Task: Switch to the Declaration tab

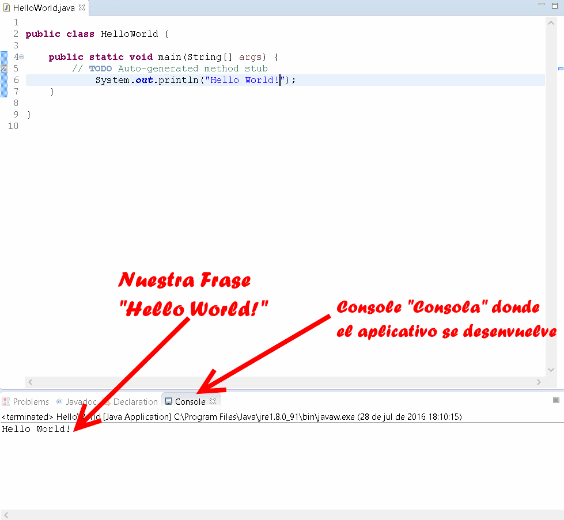Action: (x=131, y=402)
